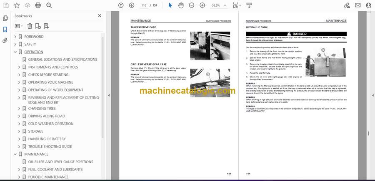Go to next page arrow

click(x=132, y=5)
